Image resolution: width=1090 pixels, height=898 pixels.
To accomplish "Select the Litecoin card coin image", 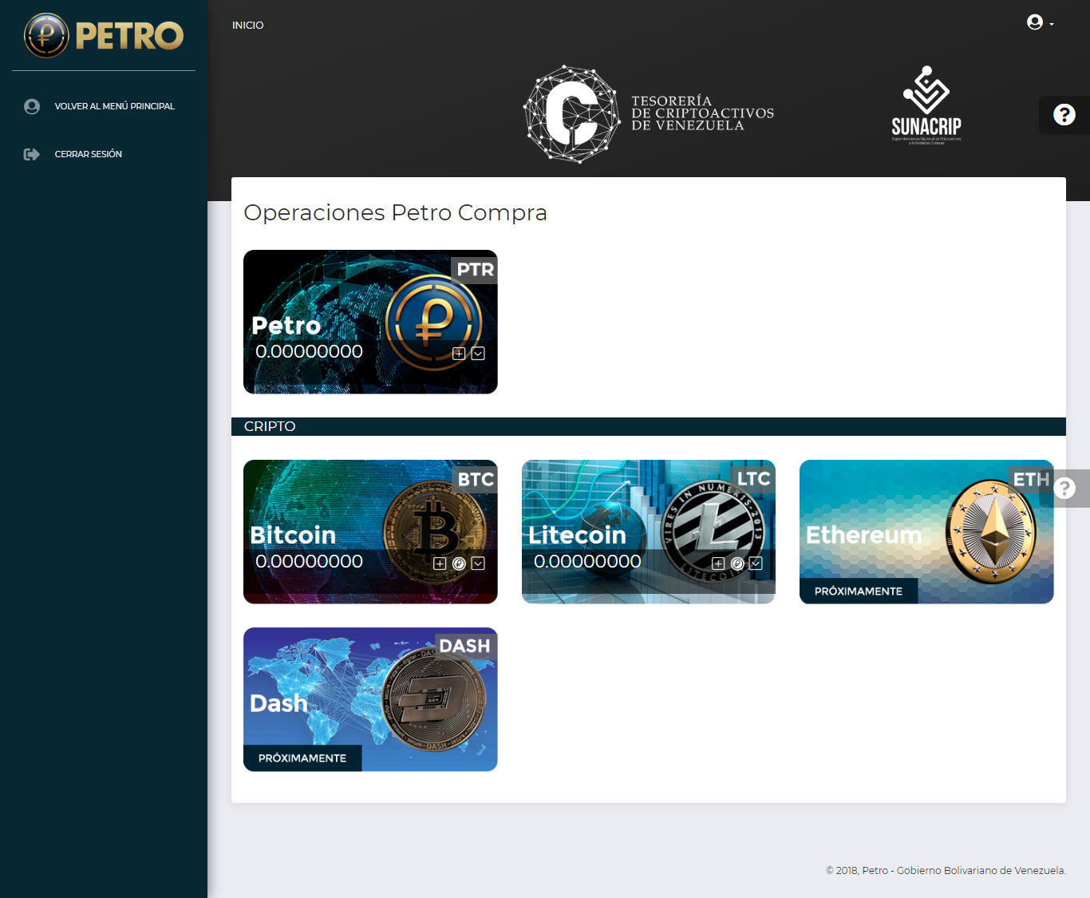I will [713, 532].
